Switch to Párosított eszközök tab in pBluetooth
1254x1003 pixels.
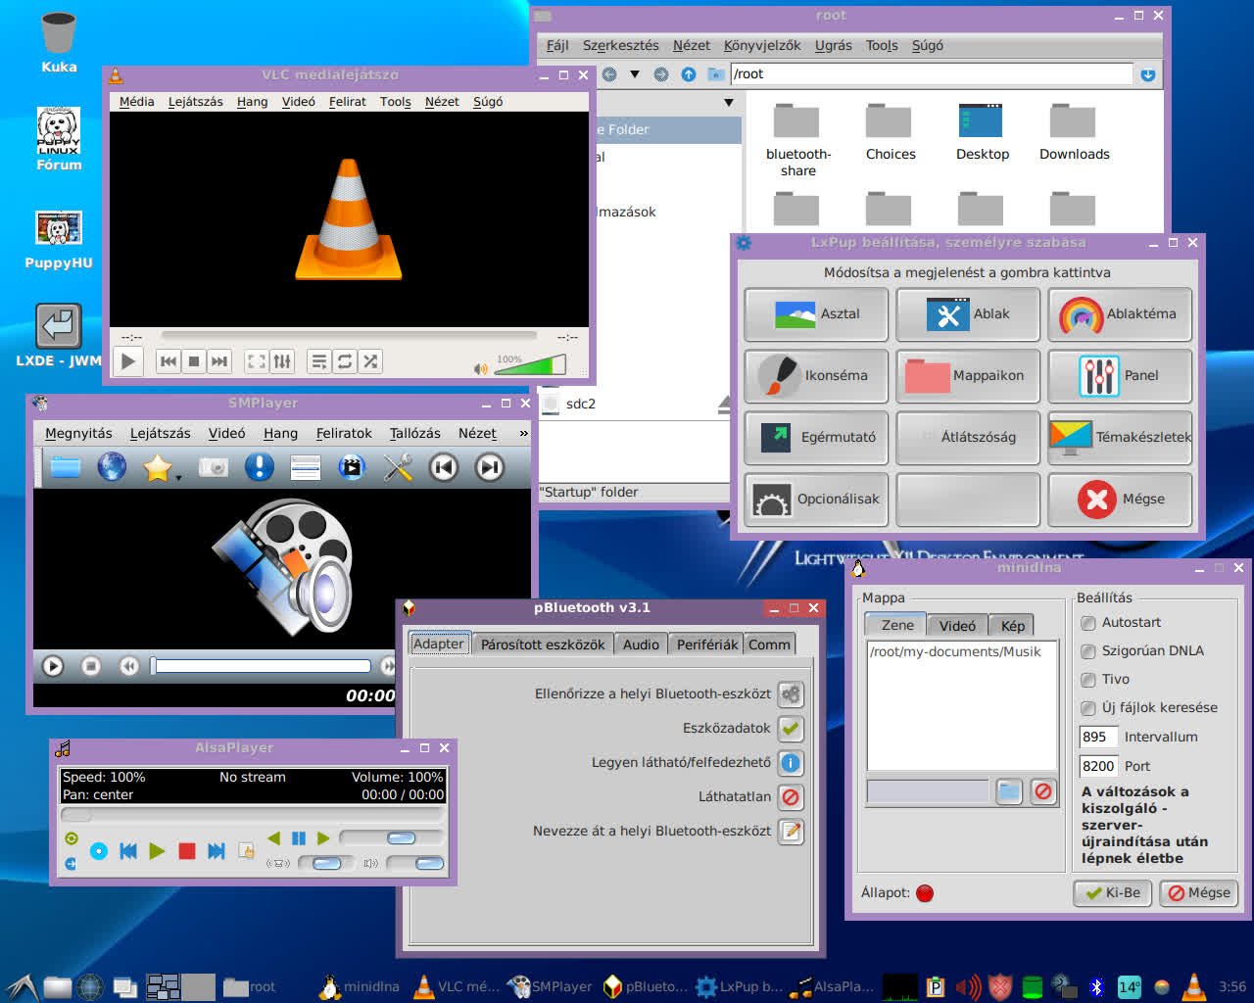tap(543, 644)
